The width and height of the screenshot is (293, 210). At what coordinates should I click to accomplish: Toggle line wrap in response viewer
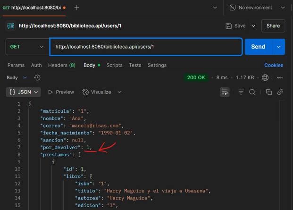click(x=225, y=92)
